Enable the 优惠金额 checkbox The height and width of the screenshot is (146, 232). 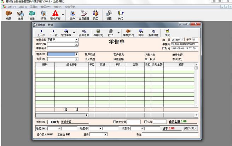tap(114, 122)
